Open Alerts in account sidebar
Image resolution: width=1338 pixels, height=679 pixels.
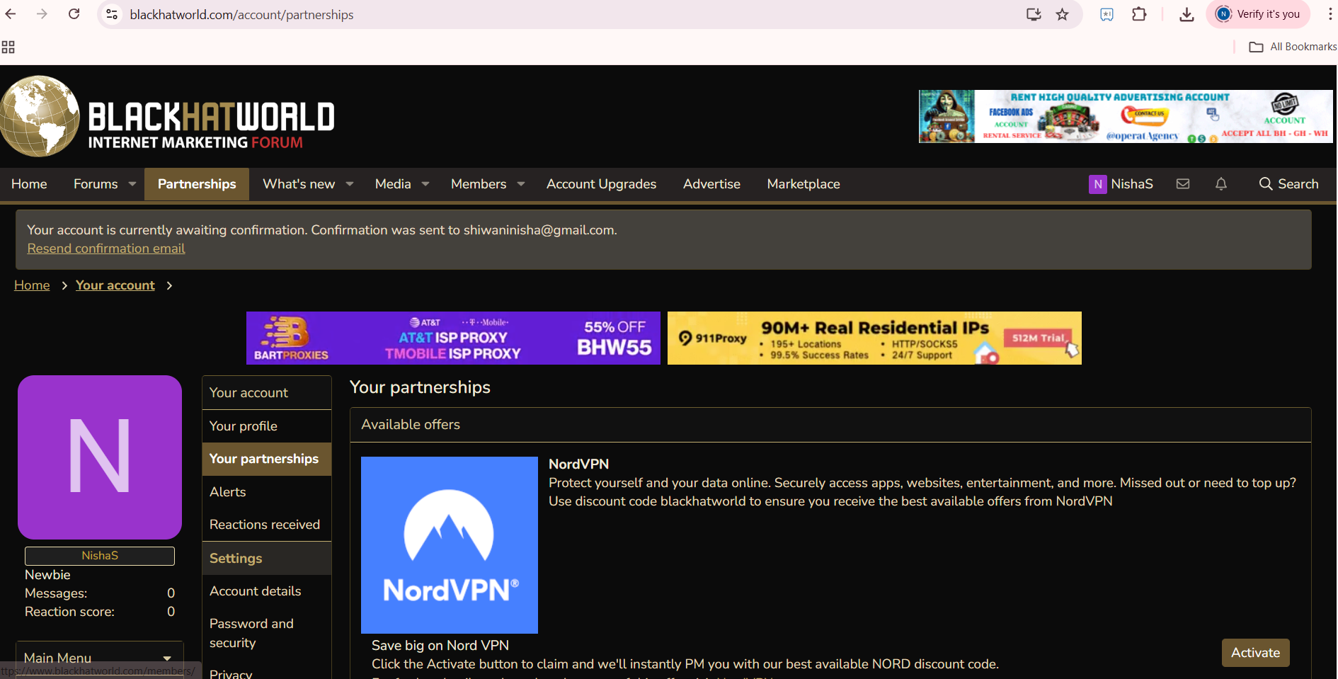tap(267, 492)
